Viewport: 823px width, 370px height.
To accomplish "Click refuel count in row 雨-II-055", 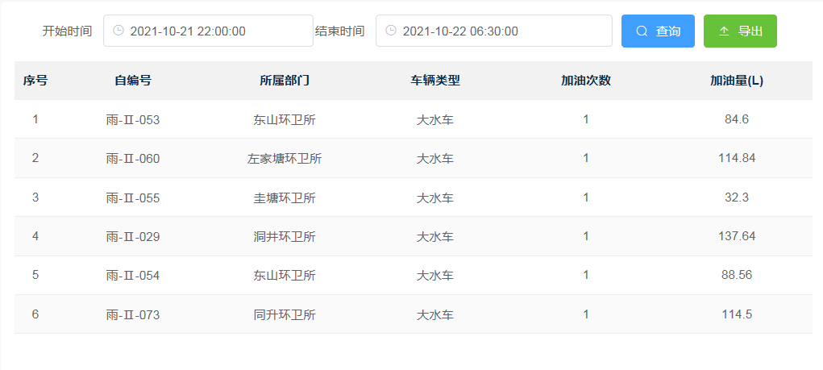I will pyautogui.click(x=586, y=197).
